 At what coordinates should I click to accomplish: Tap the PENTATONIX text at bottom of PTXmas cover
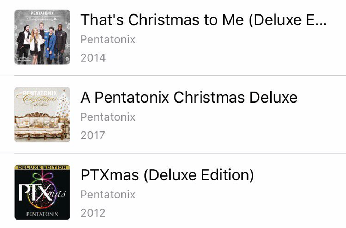pos(42,214)
